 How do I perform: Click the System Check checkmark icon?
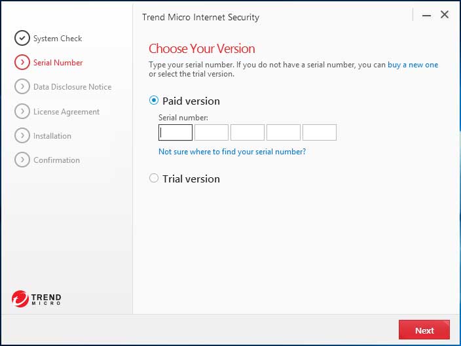tap(22, 38)
